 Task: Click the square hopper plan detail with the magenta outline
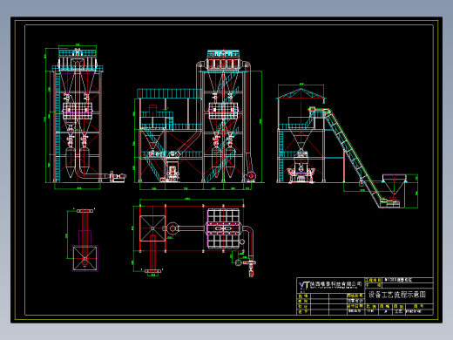point(85,258)
